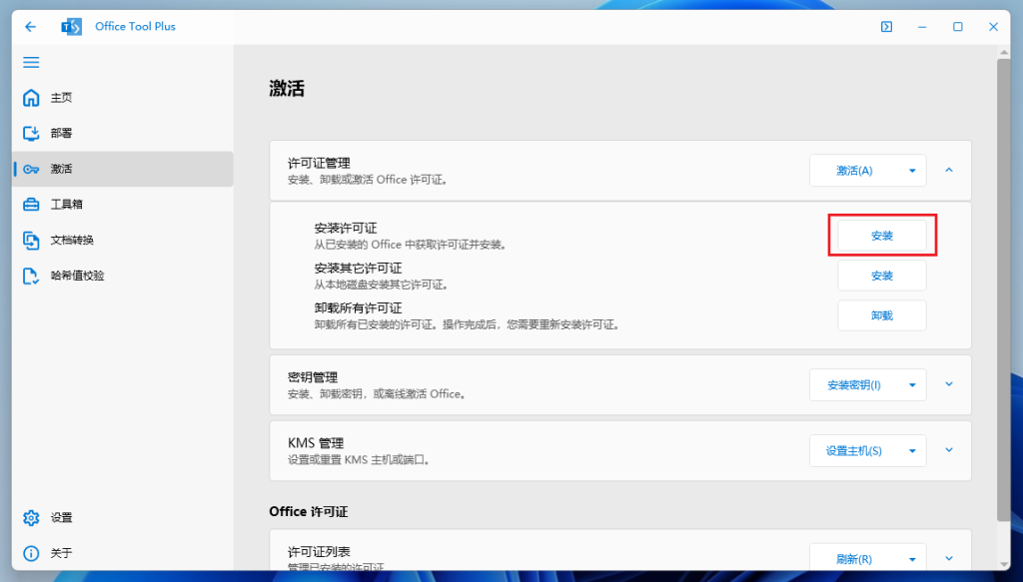Image resolution: width=1023 pixels, height=582 pixels.
Task: Click the 文档转换 conversion icon
Action: pyautogui.click(x=31, y=240)
